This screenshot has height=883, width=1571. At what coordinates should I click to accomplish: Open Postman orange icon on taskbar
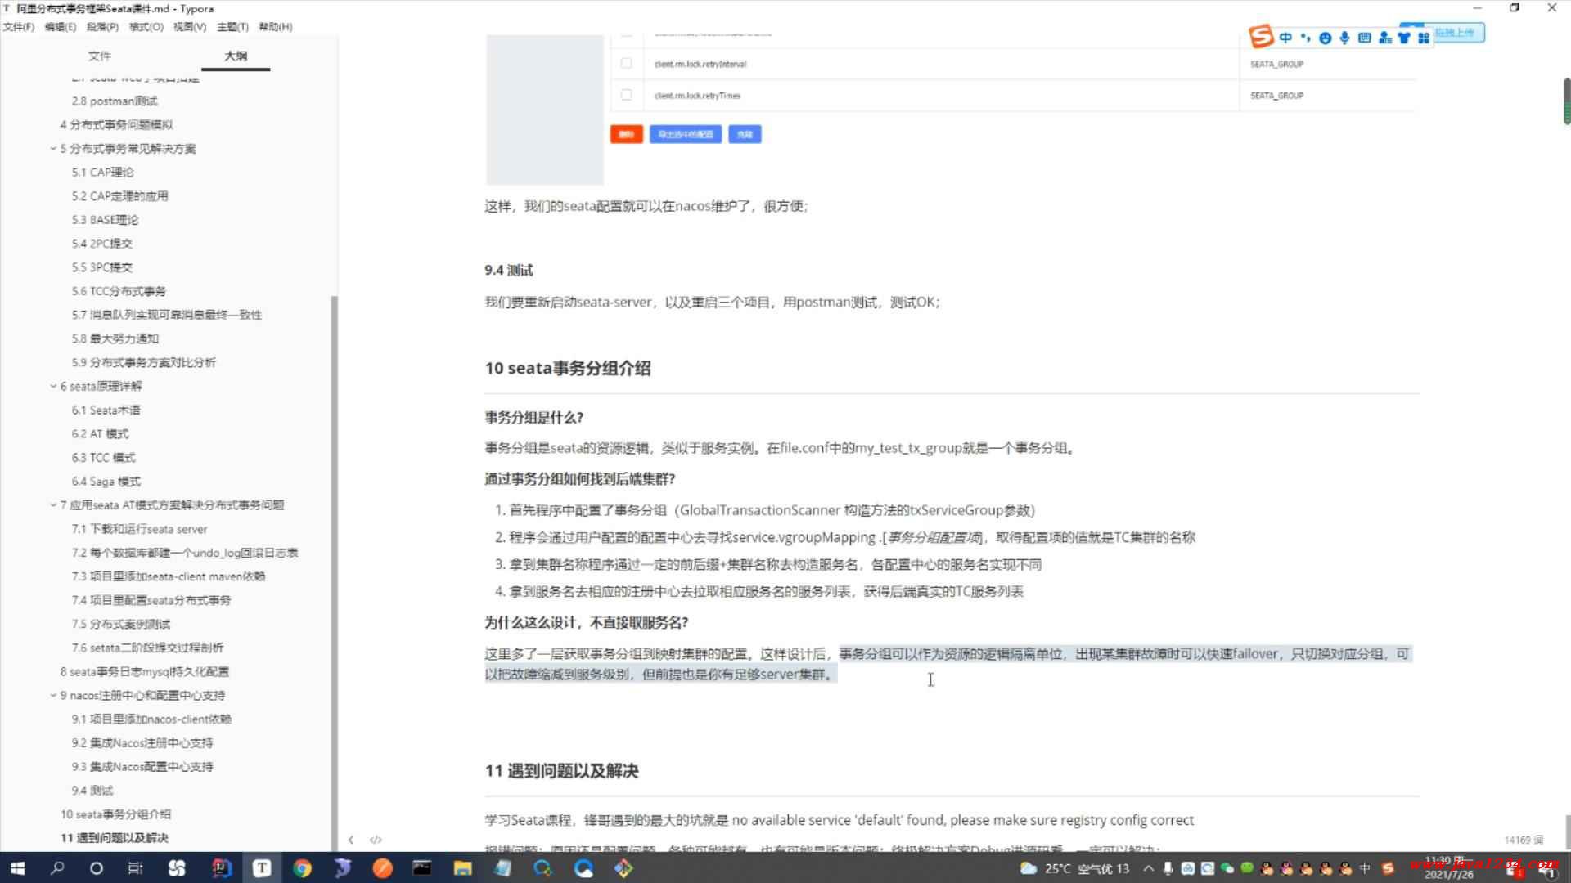(x=382, y=868)
